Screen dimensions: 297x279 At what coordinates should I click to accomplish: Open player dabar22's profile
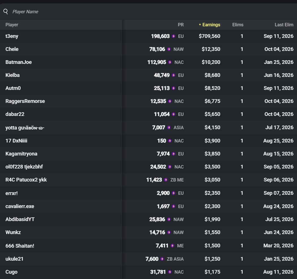click(x=15, y=114)
